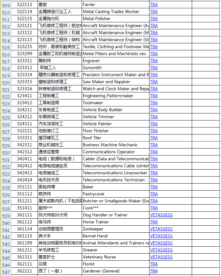Open the TRA link for Roof Tiler
This screenshot has width=221, height=276.
[154, 138]
